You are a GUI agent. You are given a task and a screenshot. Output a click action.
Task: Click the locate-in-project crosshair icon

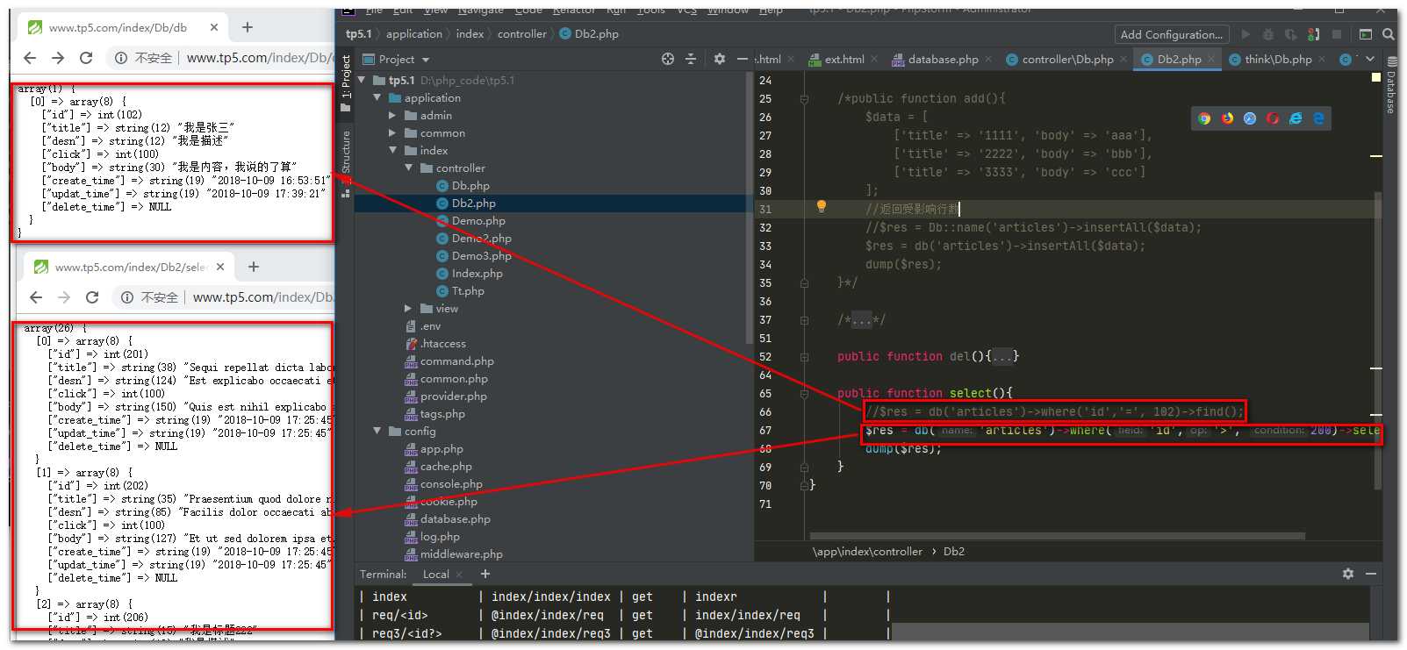668,59
